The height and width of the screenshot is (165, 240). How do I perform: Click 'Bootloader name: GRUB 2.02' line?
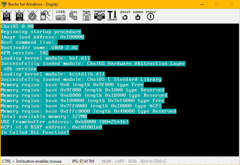coord(39,47)
